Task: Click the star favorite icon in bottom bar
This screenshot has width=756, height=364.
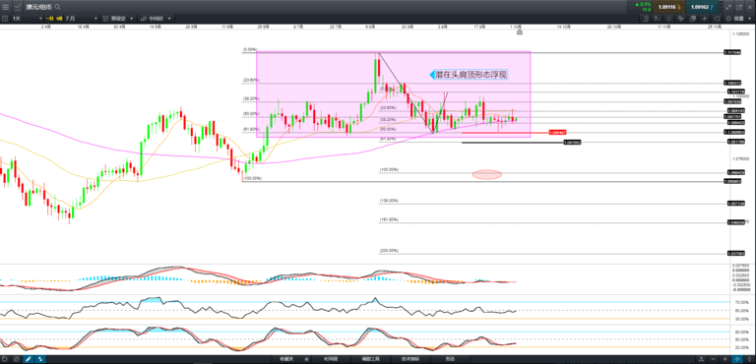Action: click(x=306, y=359)
